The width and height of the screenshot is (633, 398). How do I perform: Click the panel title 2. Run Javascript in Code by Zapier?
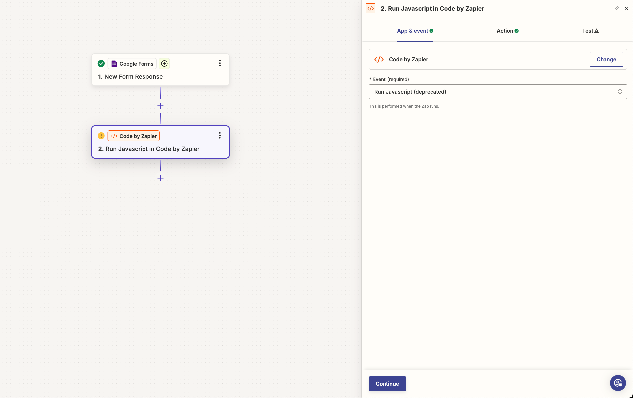432,9
